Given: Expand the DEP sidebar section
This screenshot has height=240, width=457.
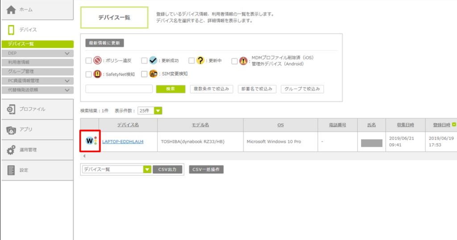Looking at the screenshot, I should point(67,54).
